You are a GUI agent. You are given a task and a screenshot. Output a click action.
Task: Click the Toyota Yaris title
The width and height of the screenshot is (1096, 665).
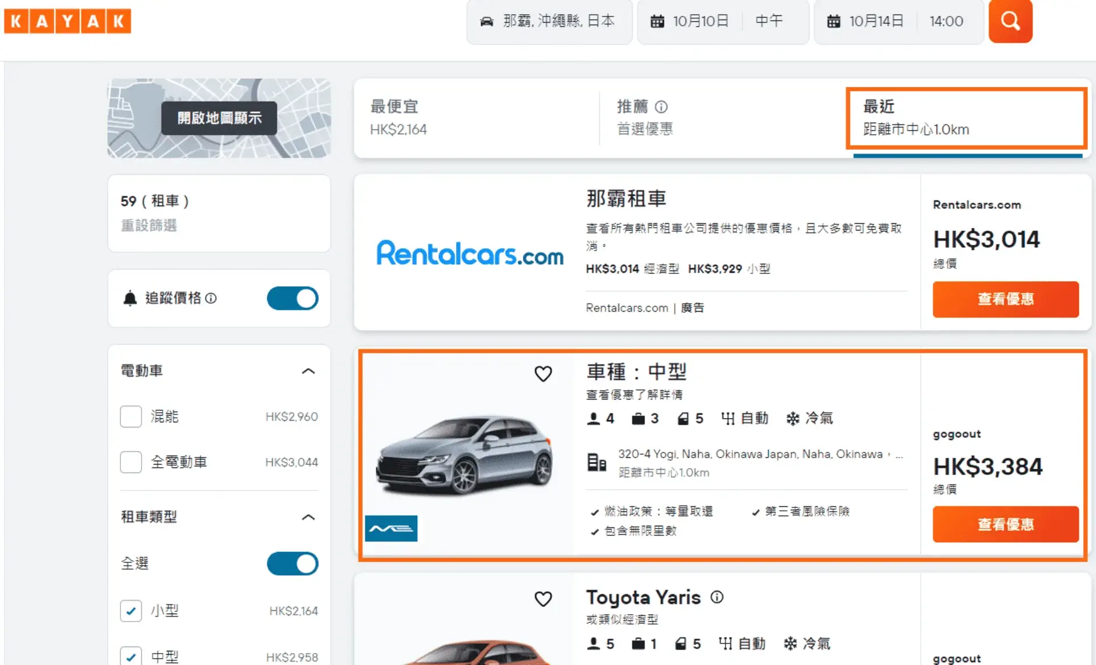643,597
